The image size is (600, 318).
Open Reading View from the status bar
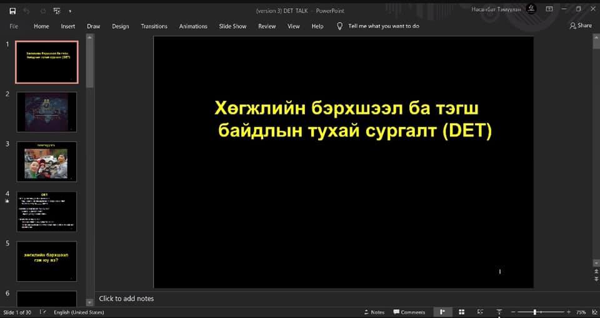point(480,312)
